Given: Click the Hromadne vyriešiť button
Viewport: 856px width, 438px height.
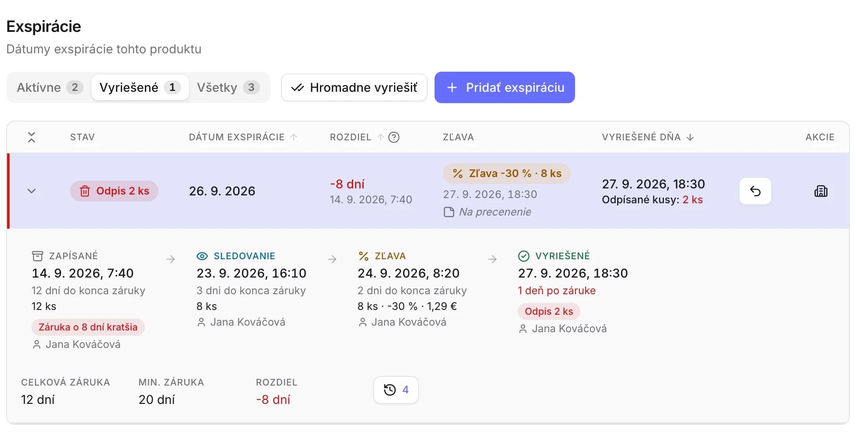Looking at the screenshot, I should coord(354,87).
